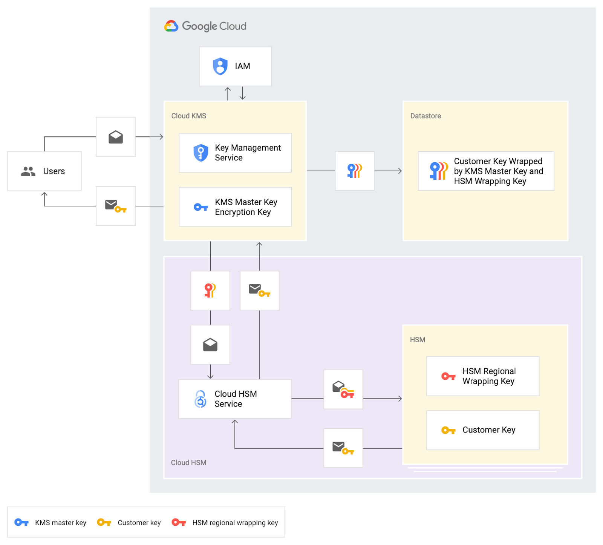Image resolution: width=603 pixels, height=545 pixels.
Task: Click the envelope with key icon returning to Users
Action: [116, 206]
